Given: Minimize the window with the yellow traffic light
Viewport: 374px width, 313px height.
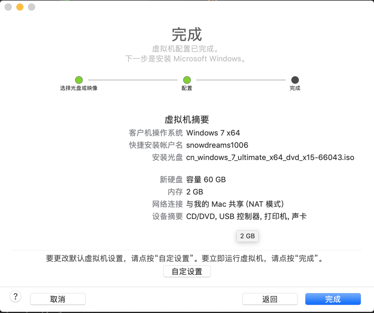Looking at the screenshot, I should point(20,7).
